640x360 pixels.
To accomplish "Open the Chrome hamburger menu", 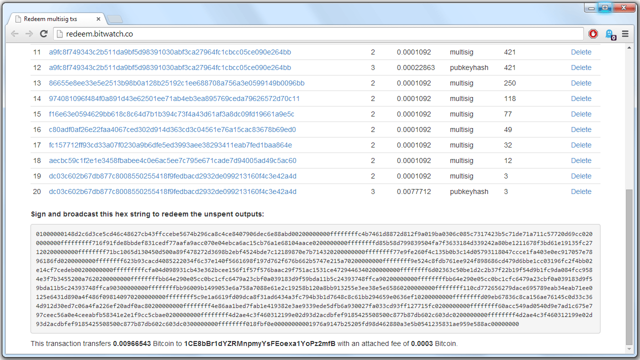I will coord(625,34).
